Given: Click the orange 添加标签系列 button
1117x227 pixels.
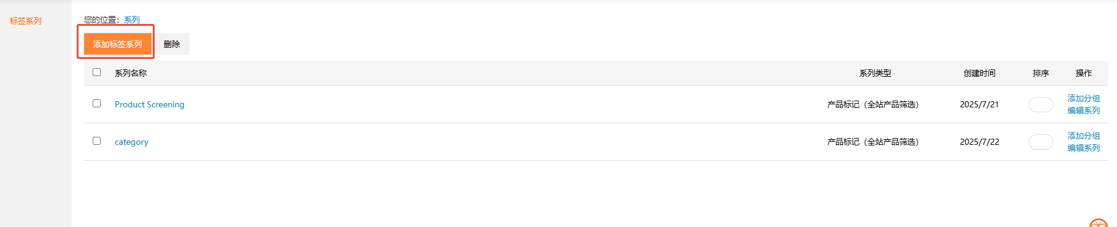Looking at the screenshot, I should pyautogui.click(x=118, y=44).
